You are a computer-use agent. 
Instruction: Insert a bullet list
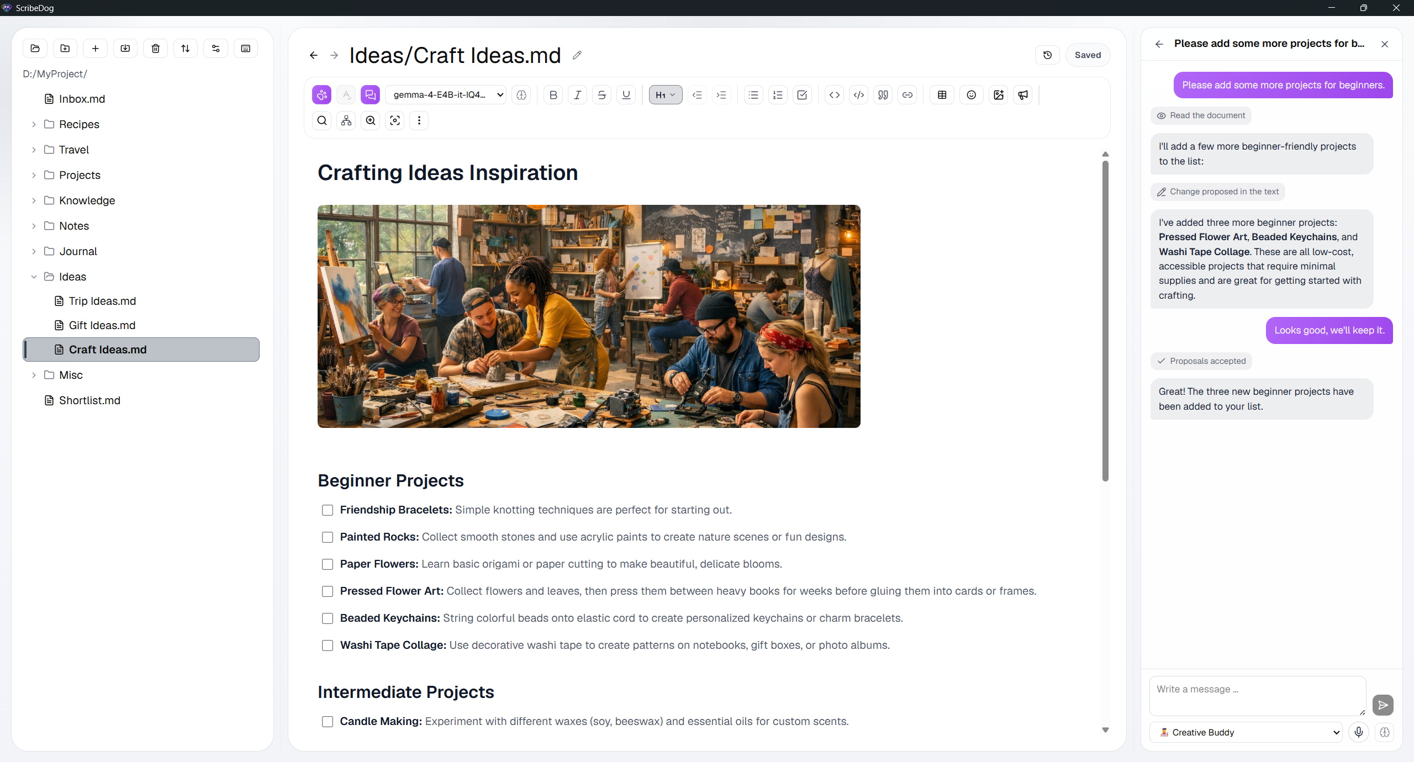point(754,95)
